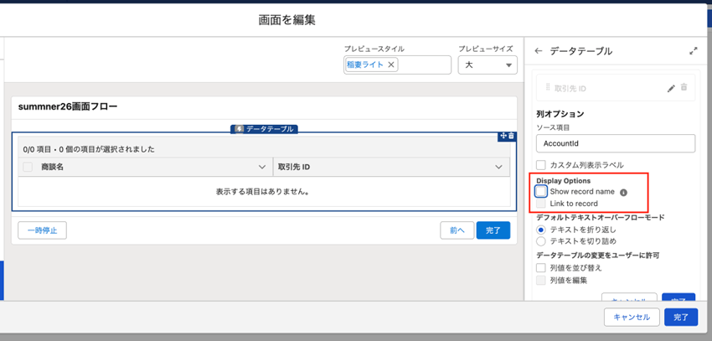Expand the panel with the expand icon
The height and width of the screenshot is (341, 712).
tap(693, 51)
